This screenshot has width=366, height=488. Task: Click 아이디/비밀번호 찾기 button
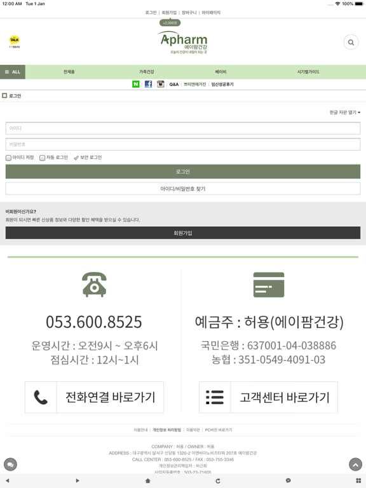pyautogui.click(x=183, y=189)
